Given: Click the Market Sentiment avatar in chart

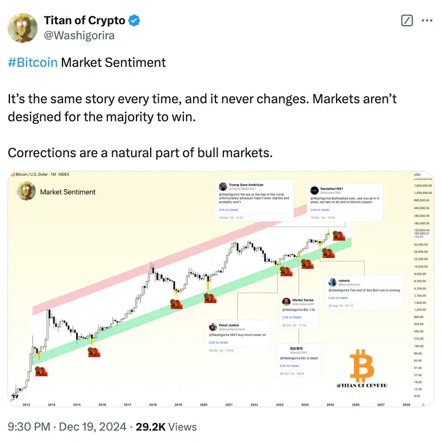Looking at the screenshot, I should coord(26,191).
